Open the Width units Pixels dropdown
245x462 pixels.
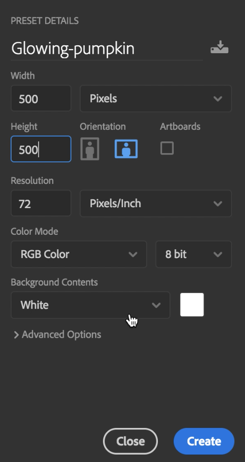coord(156,98)
